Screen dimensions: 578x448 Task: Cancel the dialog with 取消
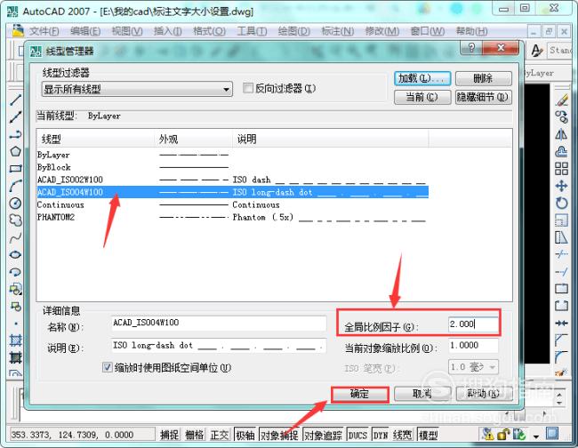tap(422, 394)
